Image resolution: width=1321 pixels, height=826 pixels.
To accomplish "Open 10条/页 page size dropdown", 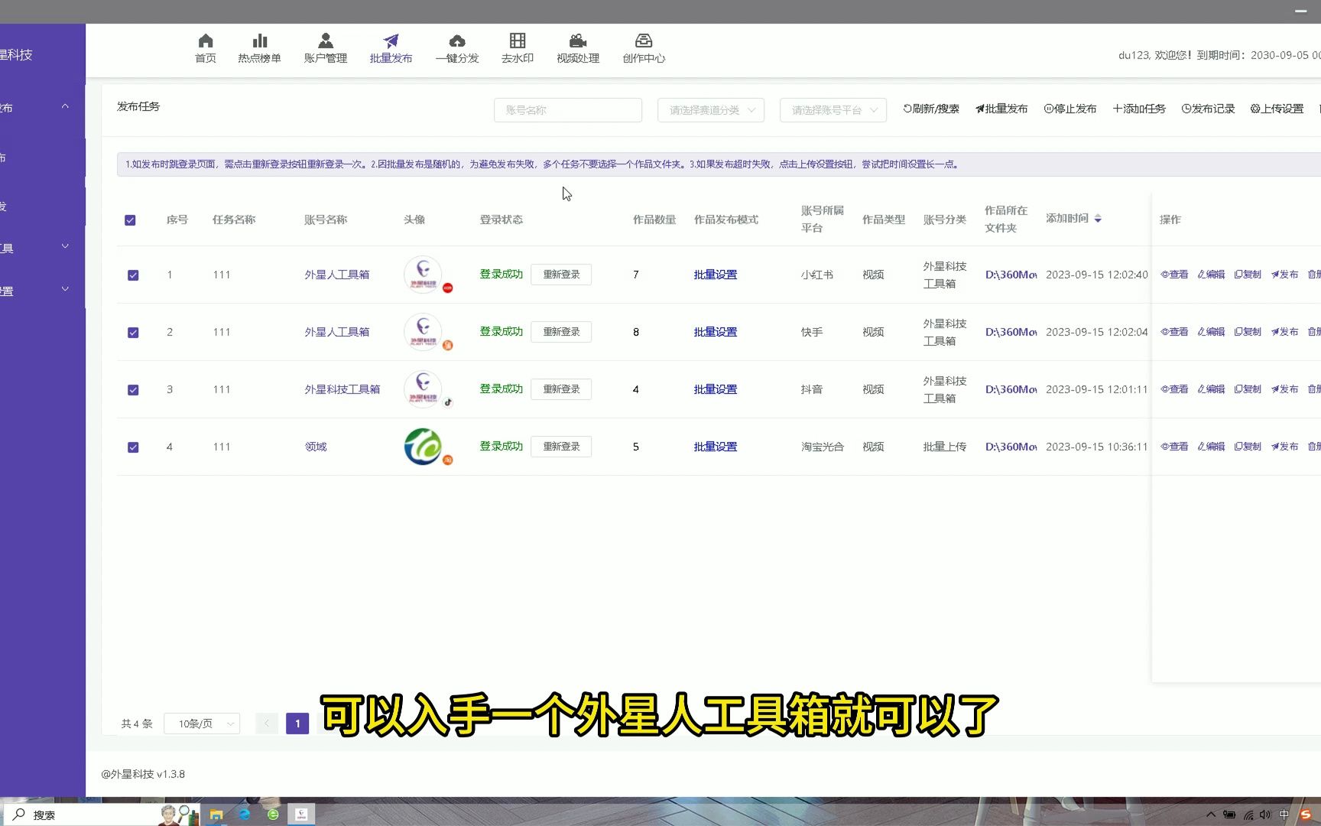I will coord(202,724).
